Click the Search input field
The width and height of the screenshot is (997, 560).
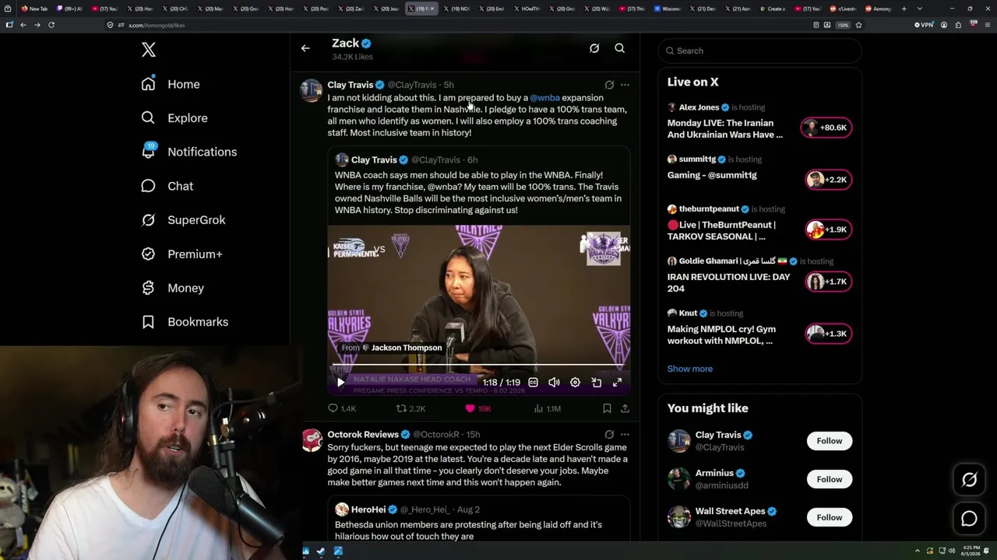[759, 51]
